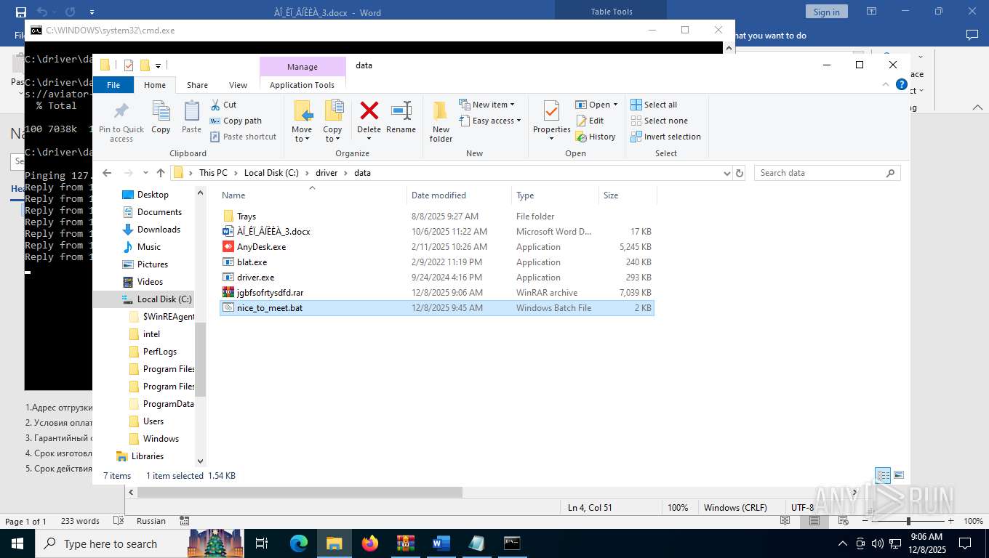Switch to the Share tab

(197, 85)
